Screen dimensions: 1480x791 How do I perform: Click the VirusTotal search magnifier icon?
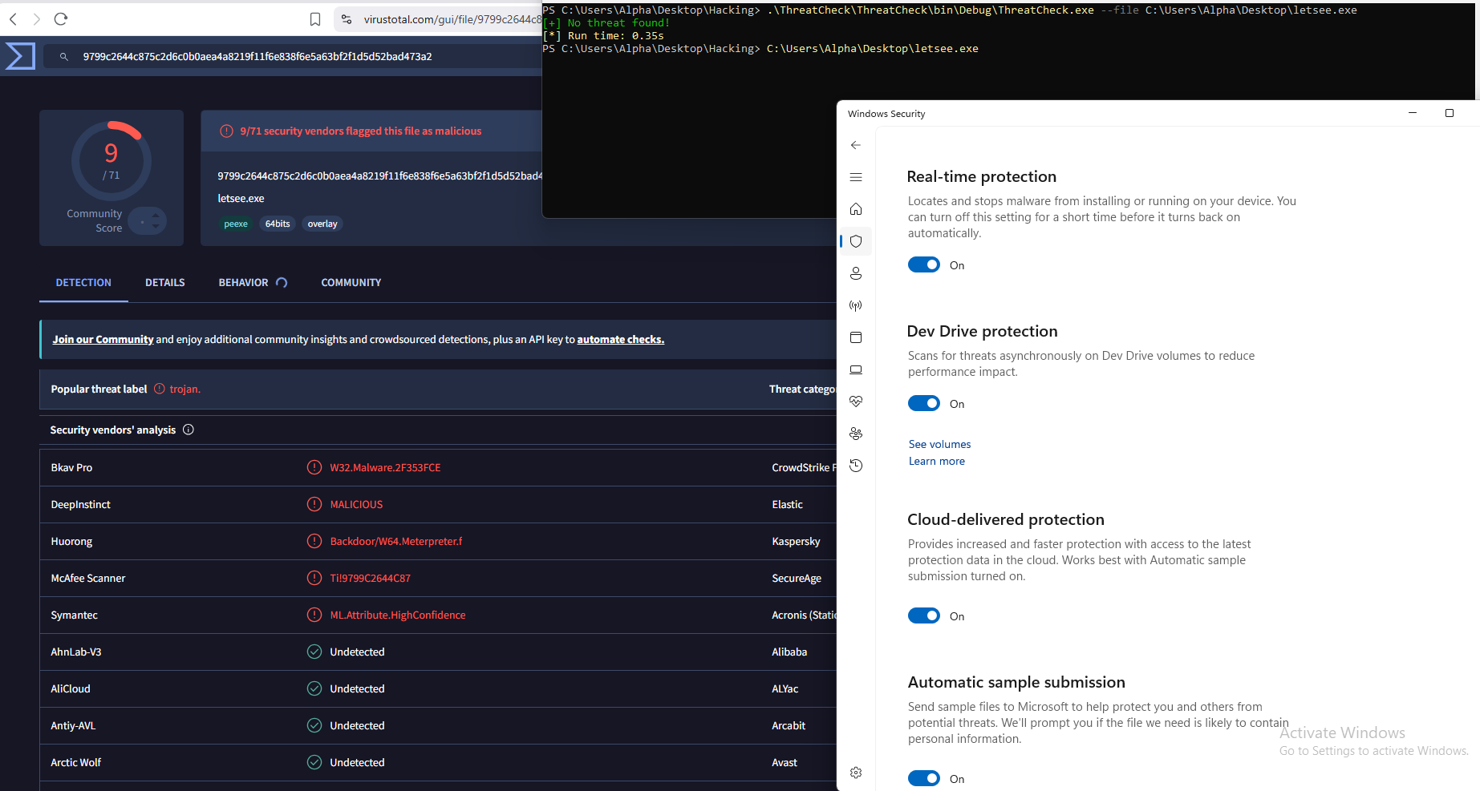click(x=64, y=57)
